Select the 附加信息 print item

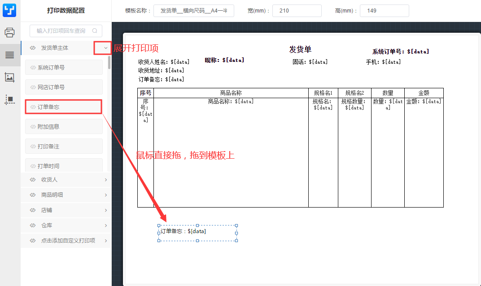[x=64, y=126]
